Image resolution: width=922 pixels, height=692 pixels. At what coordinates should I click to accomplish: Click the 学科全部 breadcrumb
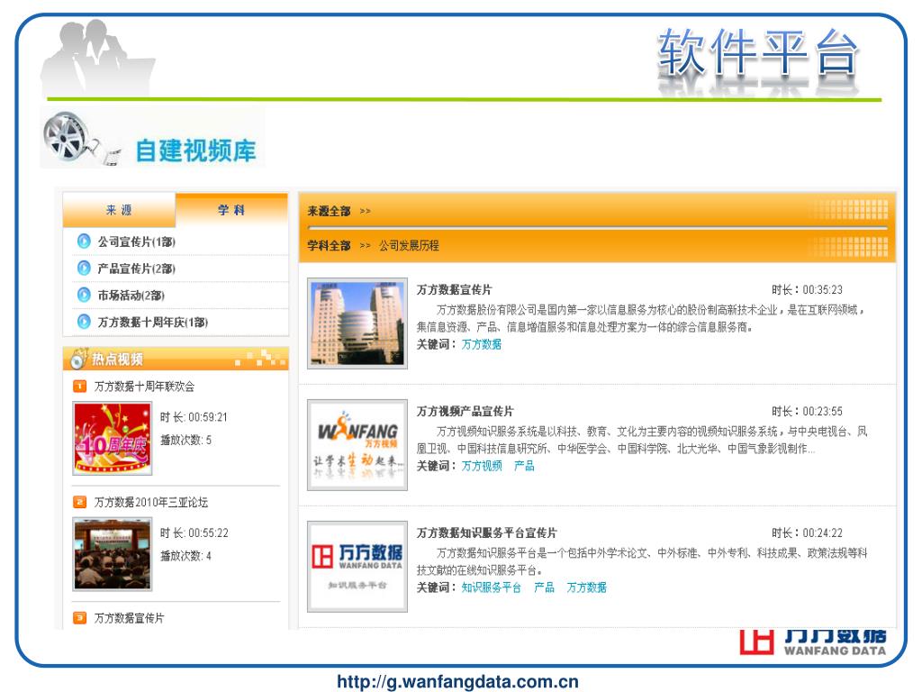click(x=329, y=245)
